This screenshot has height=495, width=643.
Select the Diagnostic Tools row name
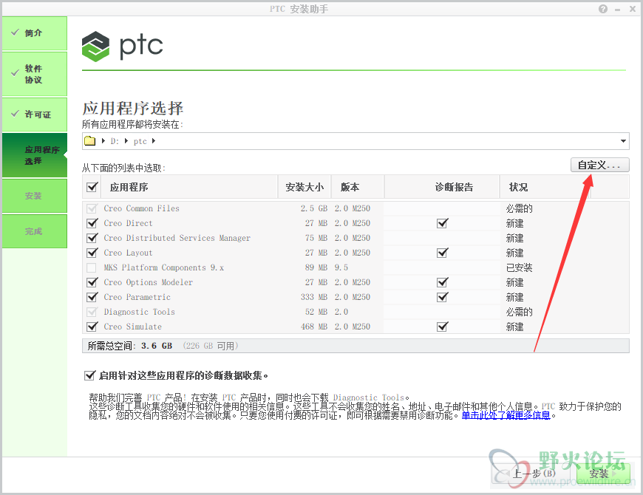[x=140, y=312]
